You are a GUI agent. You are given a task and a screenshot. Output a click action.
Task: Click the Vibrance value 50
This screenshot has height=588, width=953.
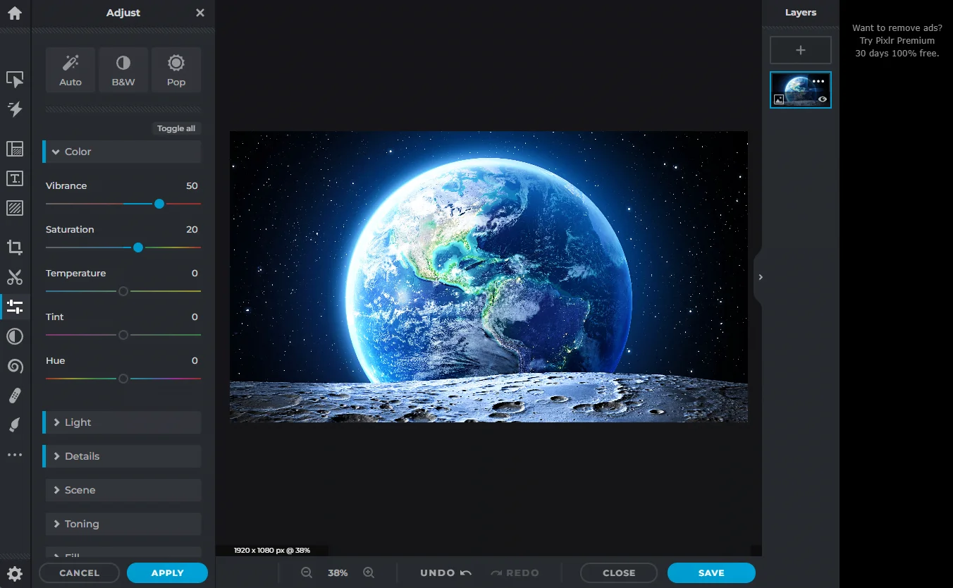click(192, 186)
